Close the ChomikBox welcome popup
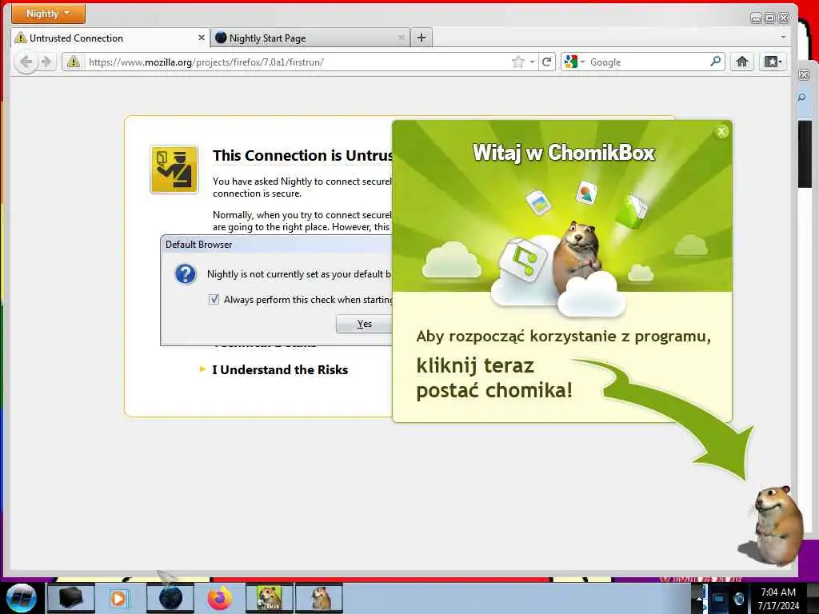The height and width of the screenshot is (614, 819). point(721,132)
